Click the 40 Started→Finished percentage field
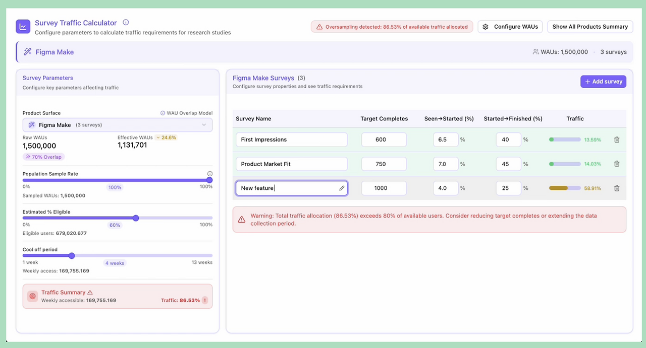The image size is (646, 348). [x=508, y=140]
